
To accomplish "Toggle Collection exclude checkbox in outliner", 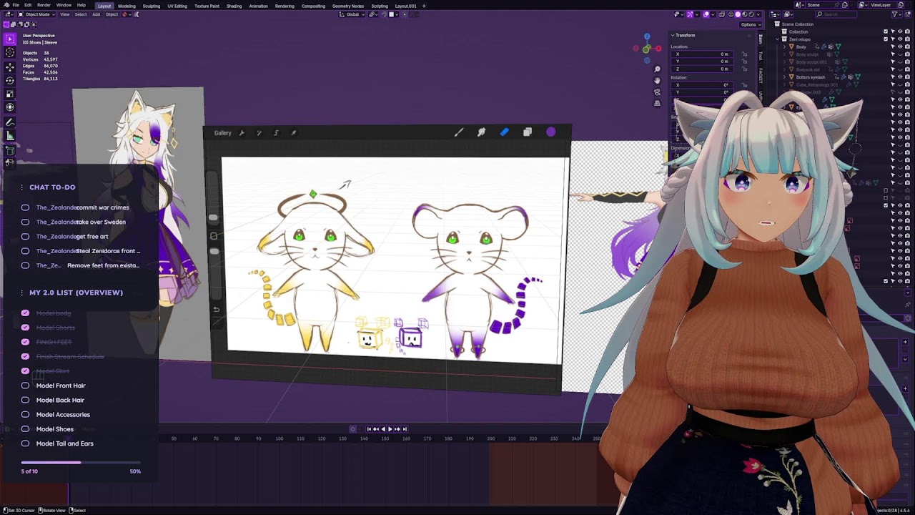I will point(886,31).
